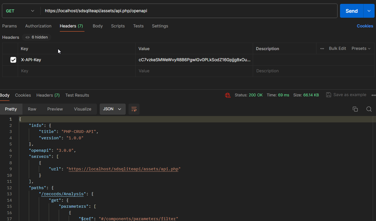
Task: Open the JSON format dropdown
Action: point(112,109)
